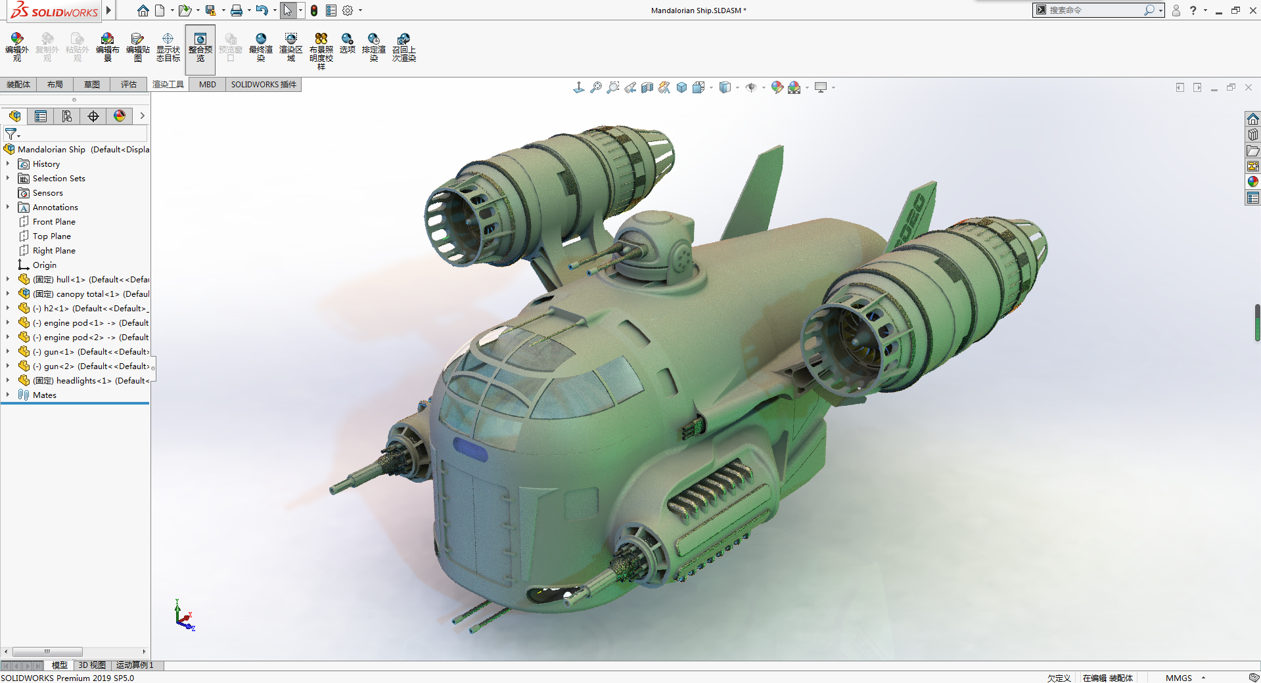1261x683 pixels.
Task: Open the New document dropdown arrow
Action: (x=172, y=11)
